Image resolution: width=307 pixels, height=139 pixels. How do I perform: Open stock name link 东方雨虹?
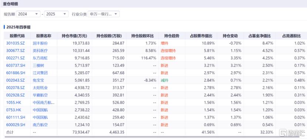pos(40,58)
